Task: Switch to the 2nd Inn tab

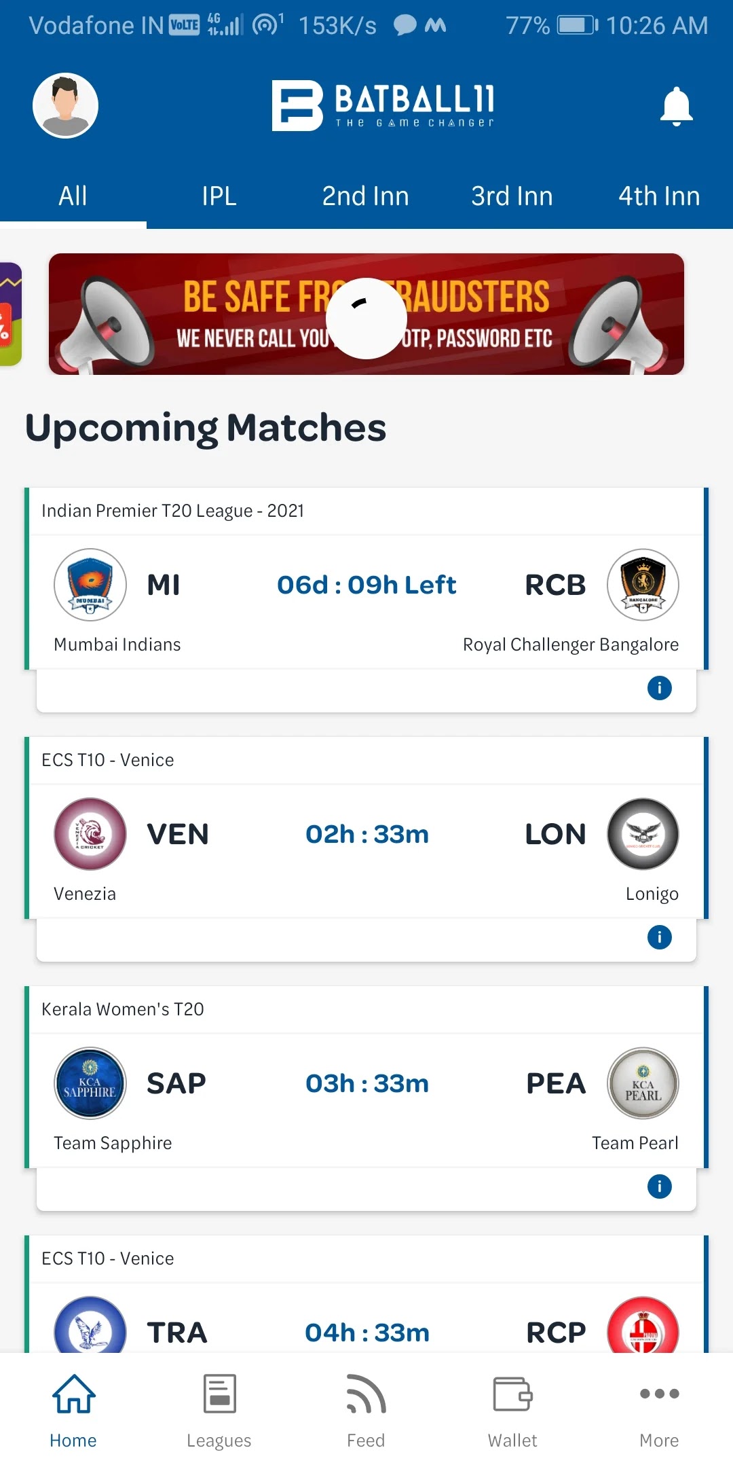Action: tap(365, 196)
